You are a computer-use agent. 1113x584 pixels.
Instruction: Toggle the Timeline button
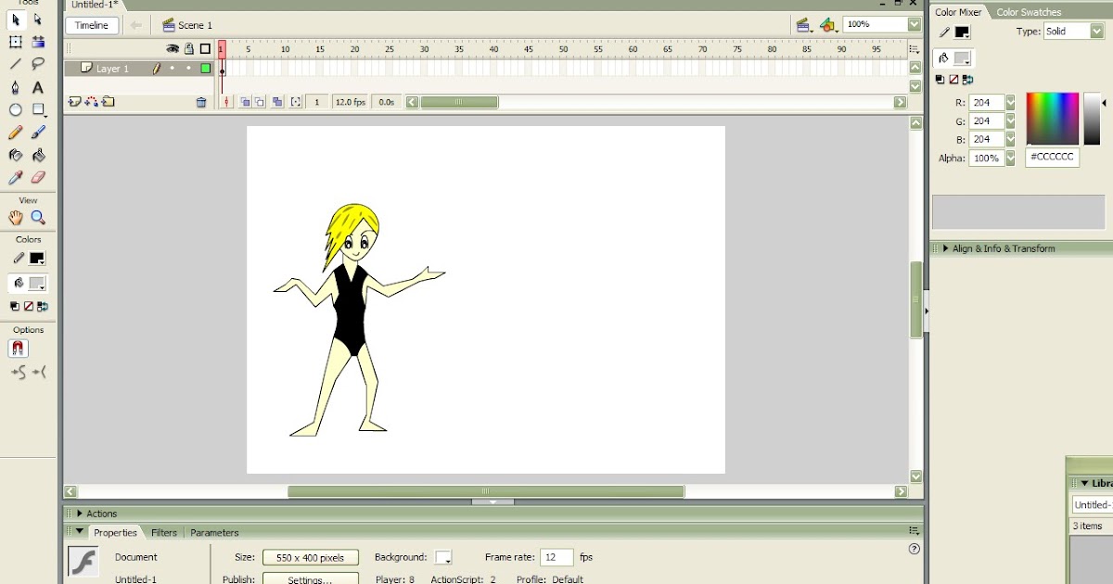[x=92, y=25]
